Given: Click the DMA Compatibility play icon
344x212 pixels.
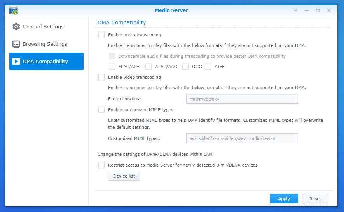Looking at the screenshot, I should tap(16, 62).
